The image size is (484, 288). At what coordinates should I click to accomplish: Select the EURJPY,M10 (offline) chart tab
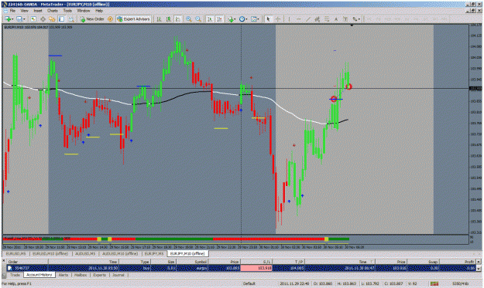click(187, 253)
